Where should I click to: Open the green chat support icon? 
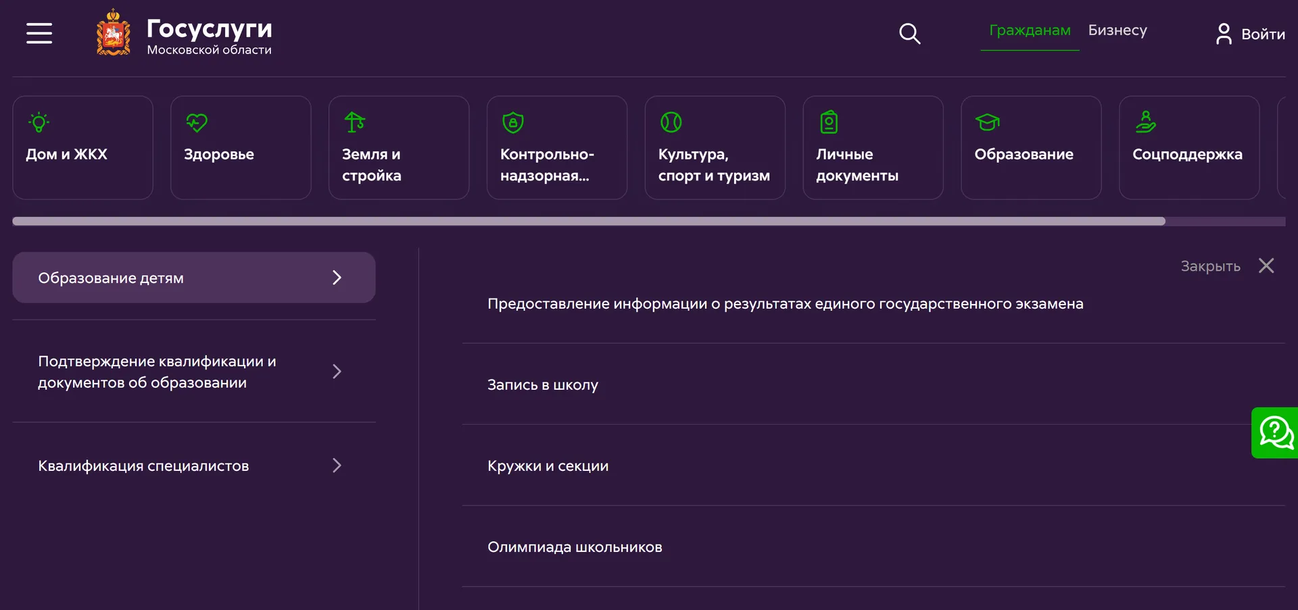click(x=1276, y=432)
